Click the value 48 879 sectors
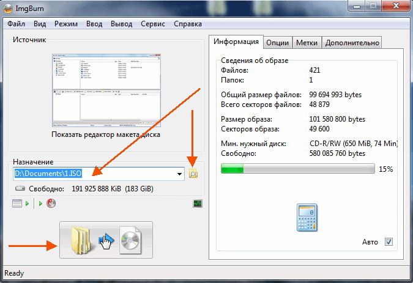Image resolution: width=413 pixels, height=283 pixels. tap(319, 105)
